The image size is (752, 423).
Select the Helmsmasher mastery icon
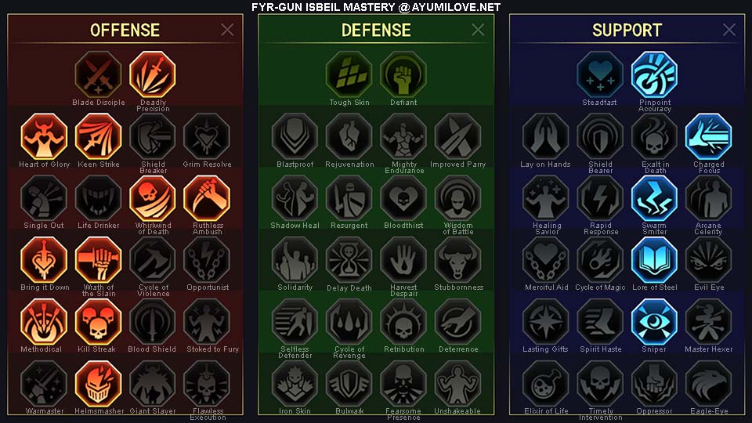point(99,384)
